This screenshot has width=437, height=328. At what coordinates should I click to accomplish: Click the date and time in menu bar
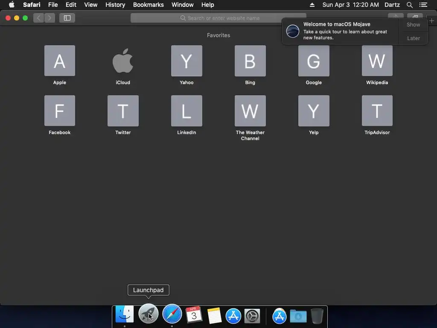351,5
